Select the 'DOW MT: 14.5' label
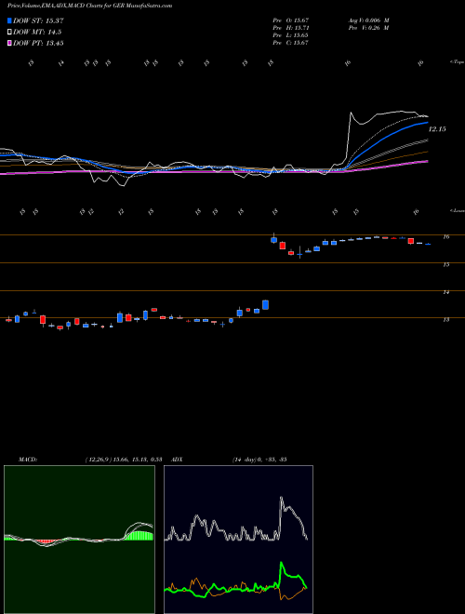 (37, 33)
